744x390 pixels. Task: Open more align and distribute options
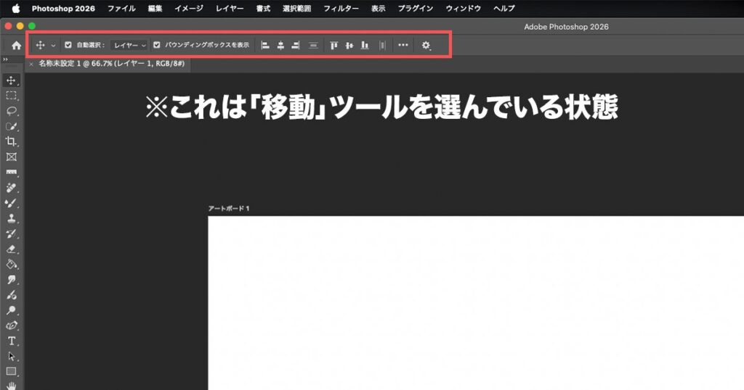click(x=403, y=45)
